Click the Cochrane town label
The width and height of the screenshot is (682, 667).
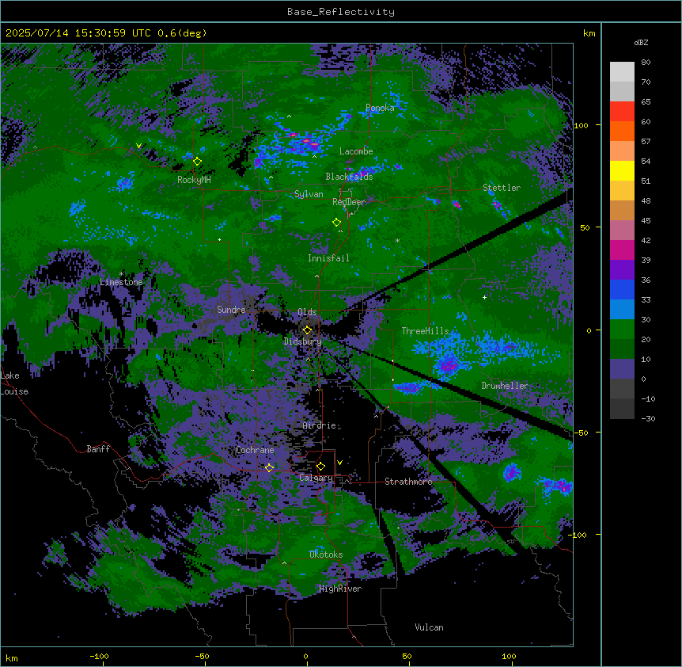[x=255, y=450]
